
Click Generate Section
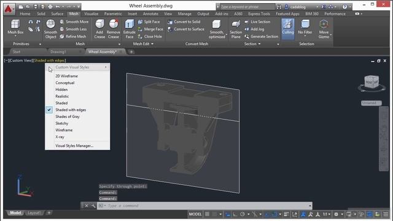point(262,36)
